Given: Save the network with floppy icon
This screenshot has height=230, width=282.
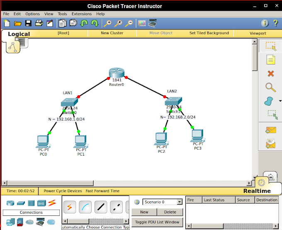Looking at the screenshot, I should [28, 23].
